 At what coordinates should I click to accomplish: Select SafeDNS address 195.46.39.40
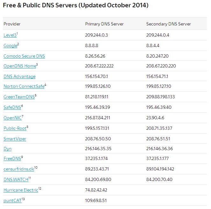(x=159, y=107)
